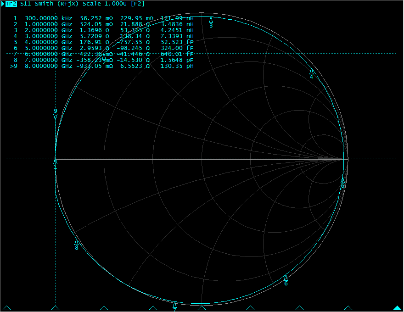The width and height of the screenshot is (404, 312).
Task: Click marker 6 on the Smith chart trace
Action: pos(286,278)
